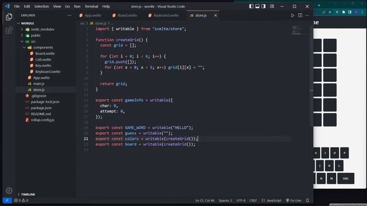Open the Manage gear menu
367x206 pixels.
(9, 191)
